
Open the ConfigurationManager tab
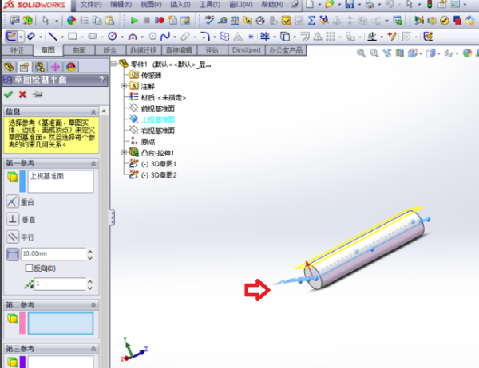40,66
